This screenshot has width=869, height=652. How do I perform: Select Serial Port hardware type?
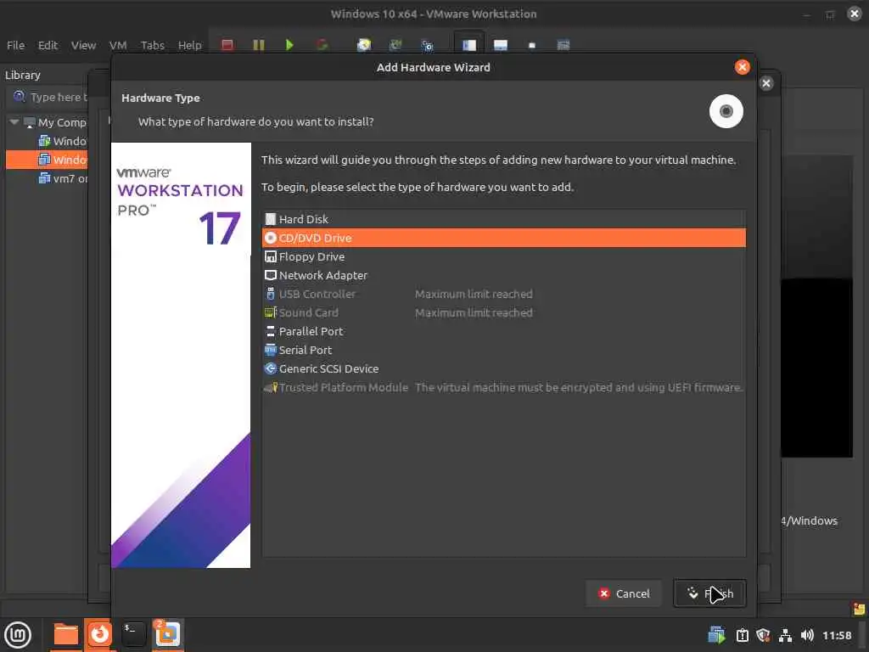[x=503, y=351]
